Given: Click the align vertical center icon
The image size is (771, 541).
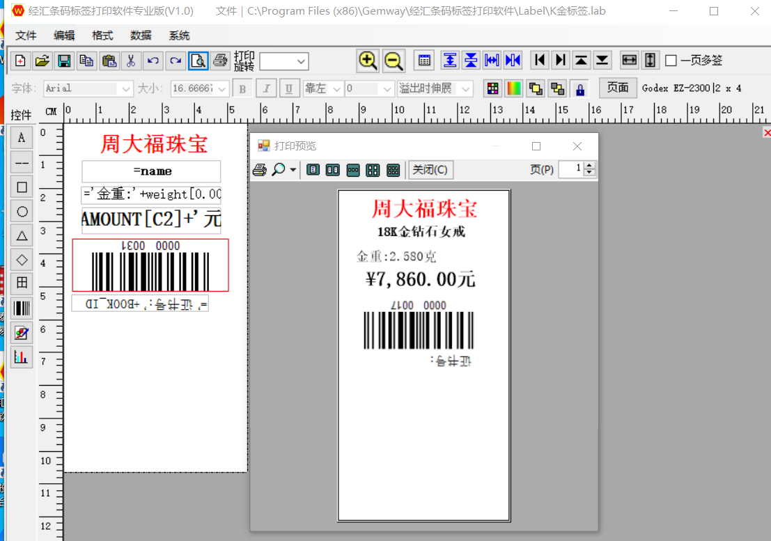Looking at the screenshot, I should tap(471, 61).
